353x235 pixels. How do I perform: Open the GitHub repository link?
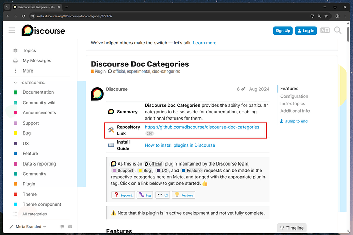(x=202, y=127)
